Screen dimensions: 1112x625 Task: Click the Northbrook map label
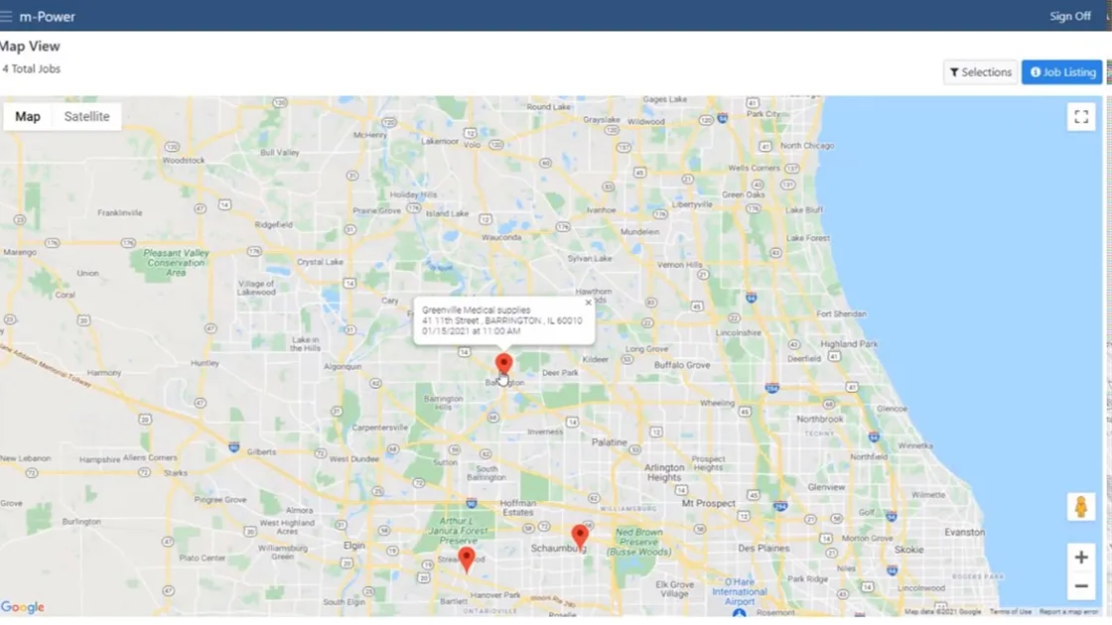(820, 419)
